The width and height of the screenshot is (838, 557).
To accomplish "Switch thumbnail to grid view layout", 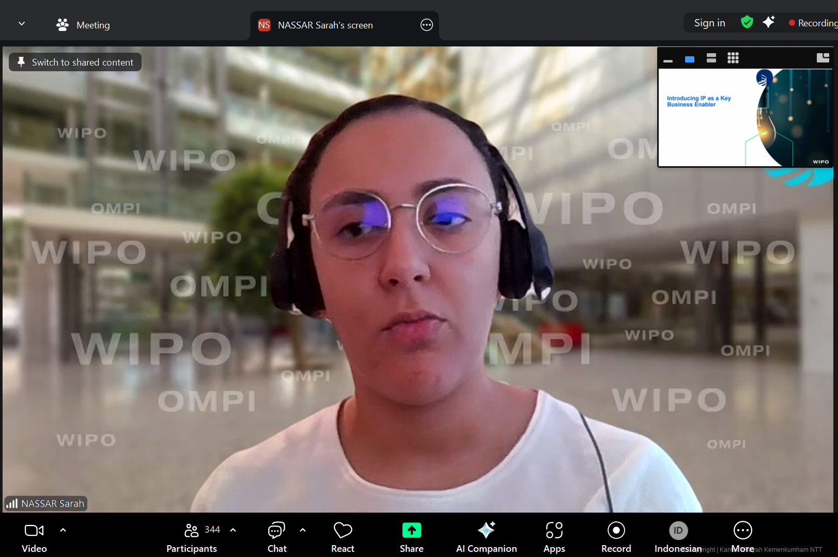I will point(733,58).
